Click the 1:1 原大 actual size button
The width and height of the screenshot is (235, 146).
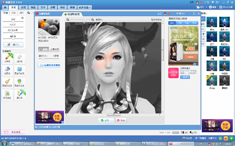[x=99, y=20]
